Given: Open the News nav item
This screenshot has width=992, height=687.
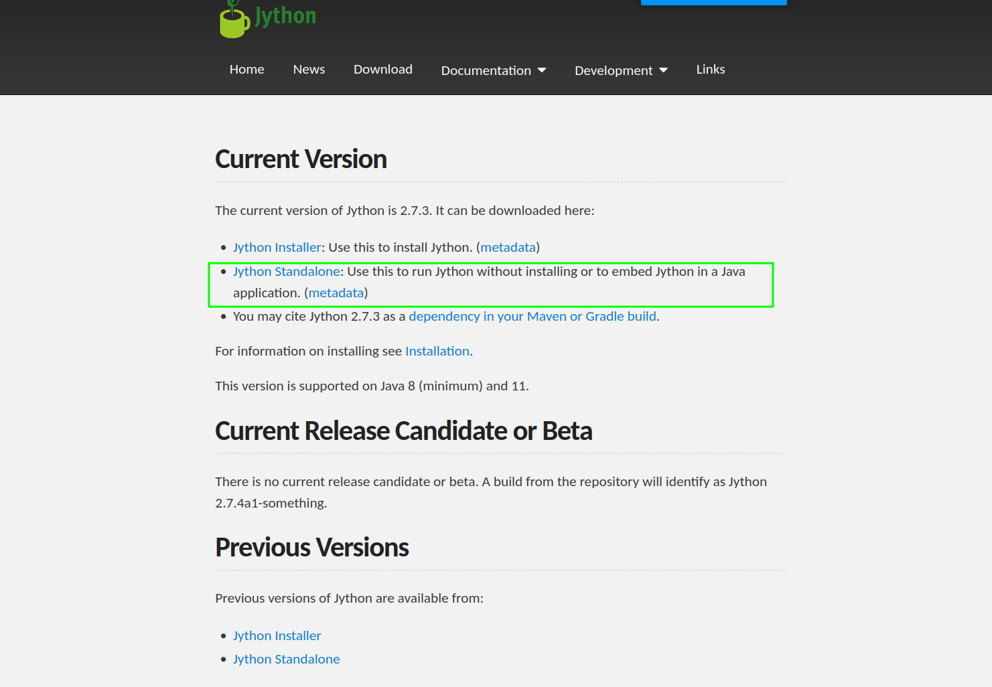Looking at the screenshot, I should (309, 70).
